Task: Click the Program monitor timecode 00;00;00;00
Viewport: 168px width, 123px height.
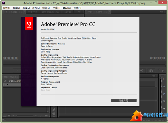Action: click(157, 58)
